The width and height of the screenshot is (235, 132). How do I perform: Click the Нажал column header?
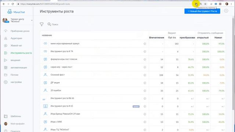pos(218,37)
